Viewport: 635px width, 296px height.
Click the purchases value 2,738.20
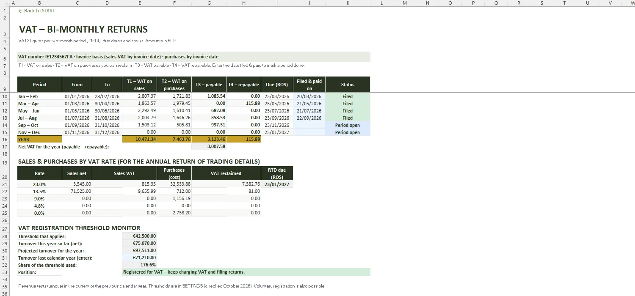[x=174, y=213]
